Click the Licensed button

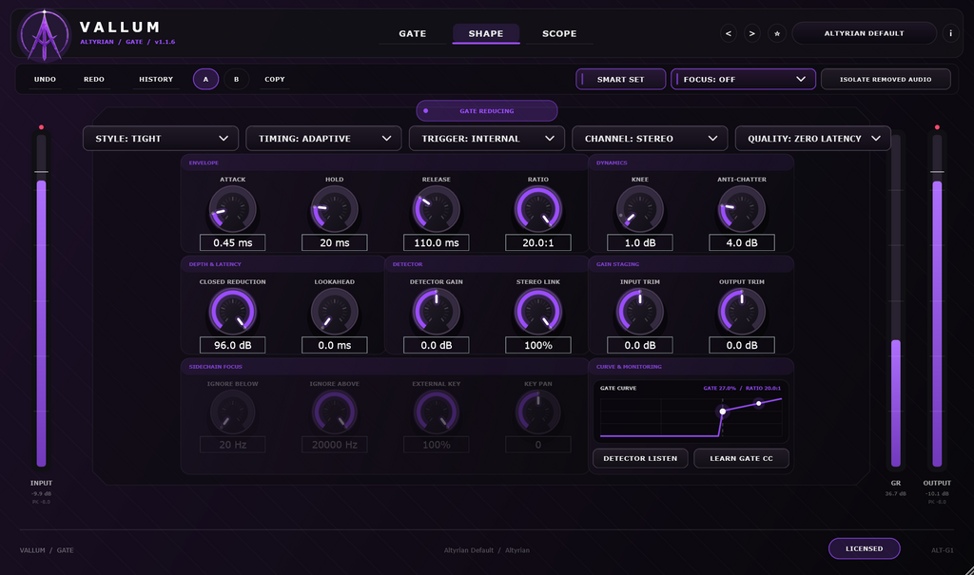pos(864,548)
